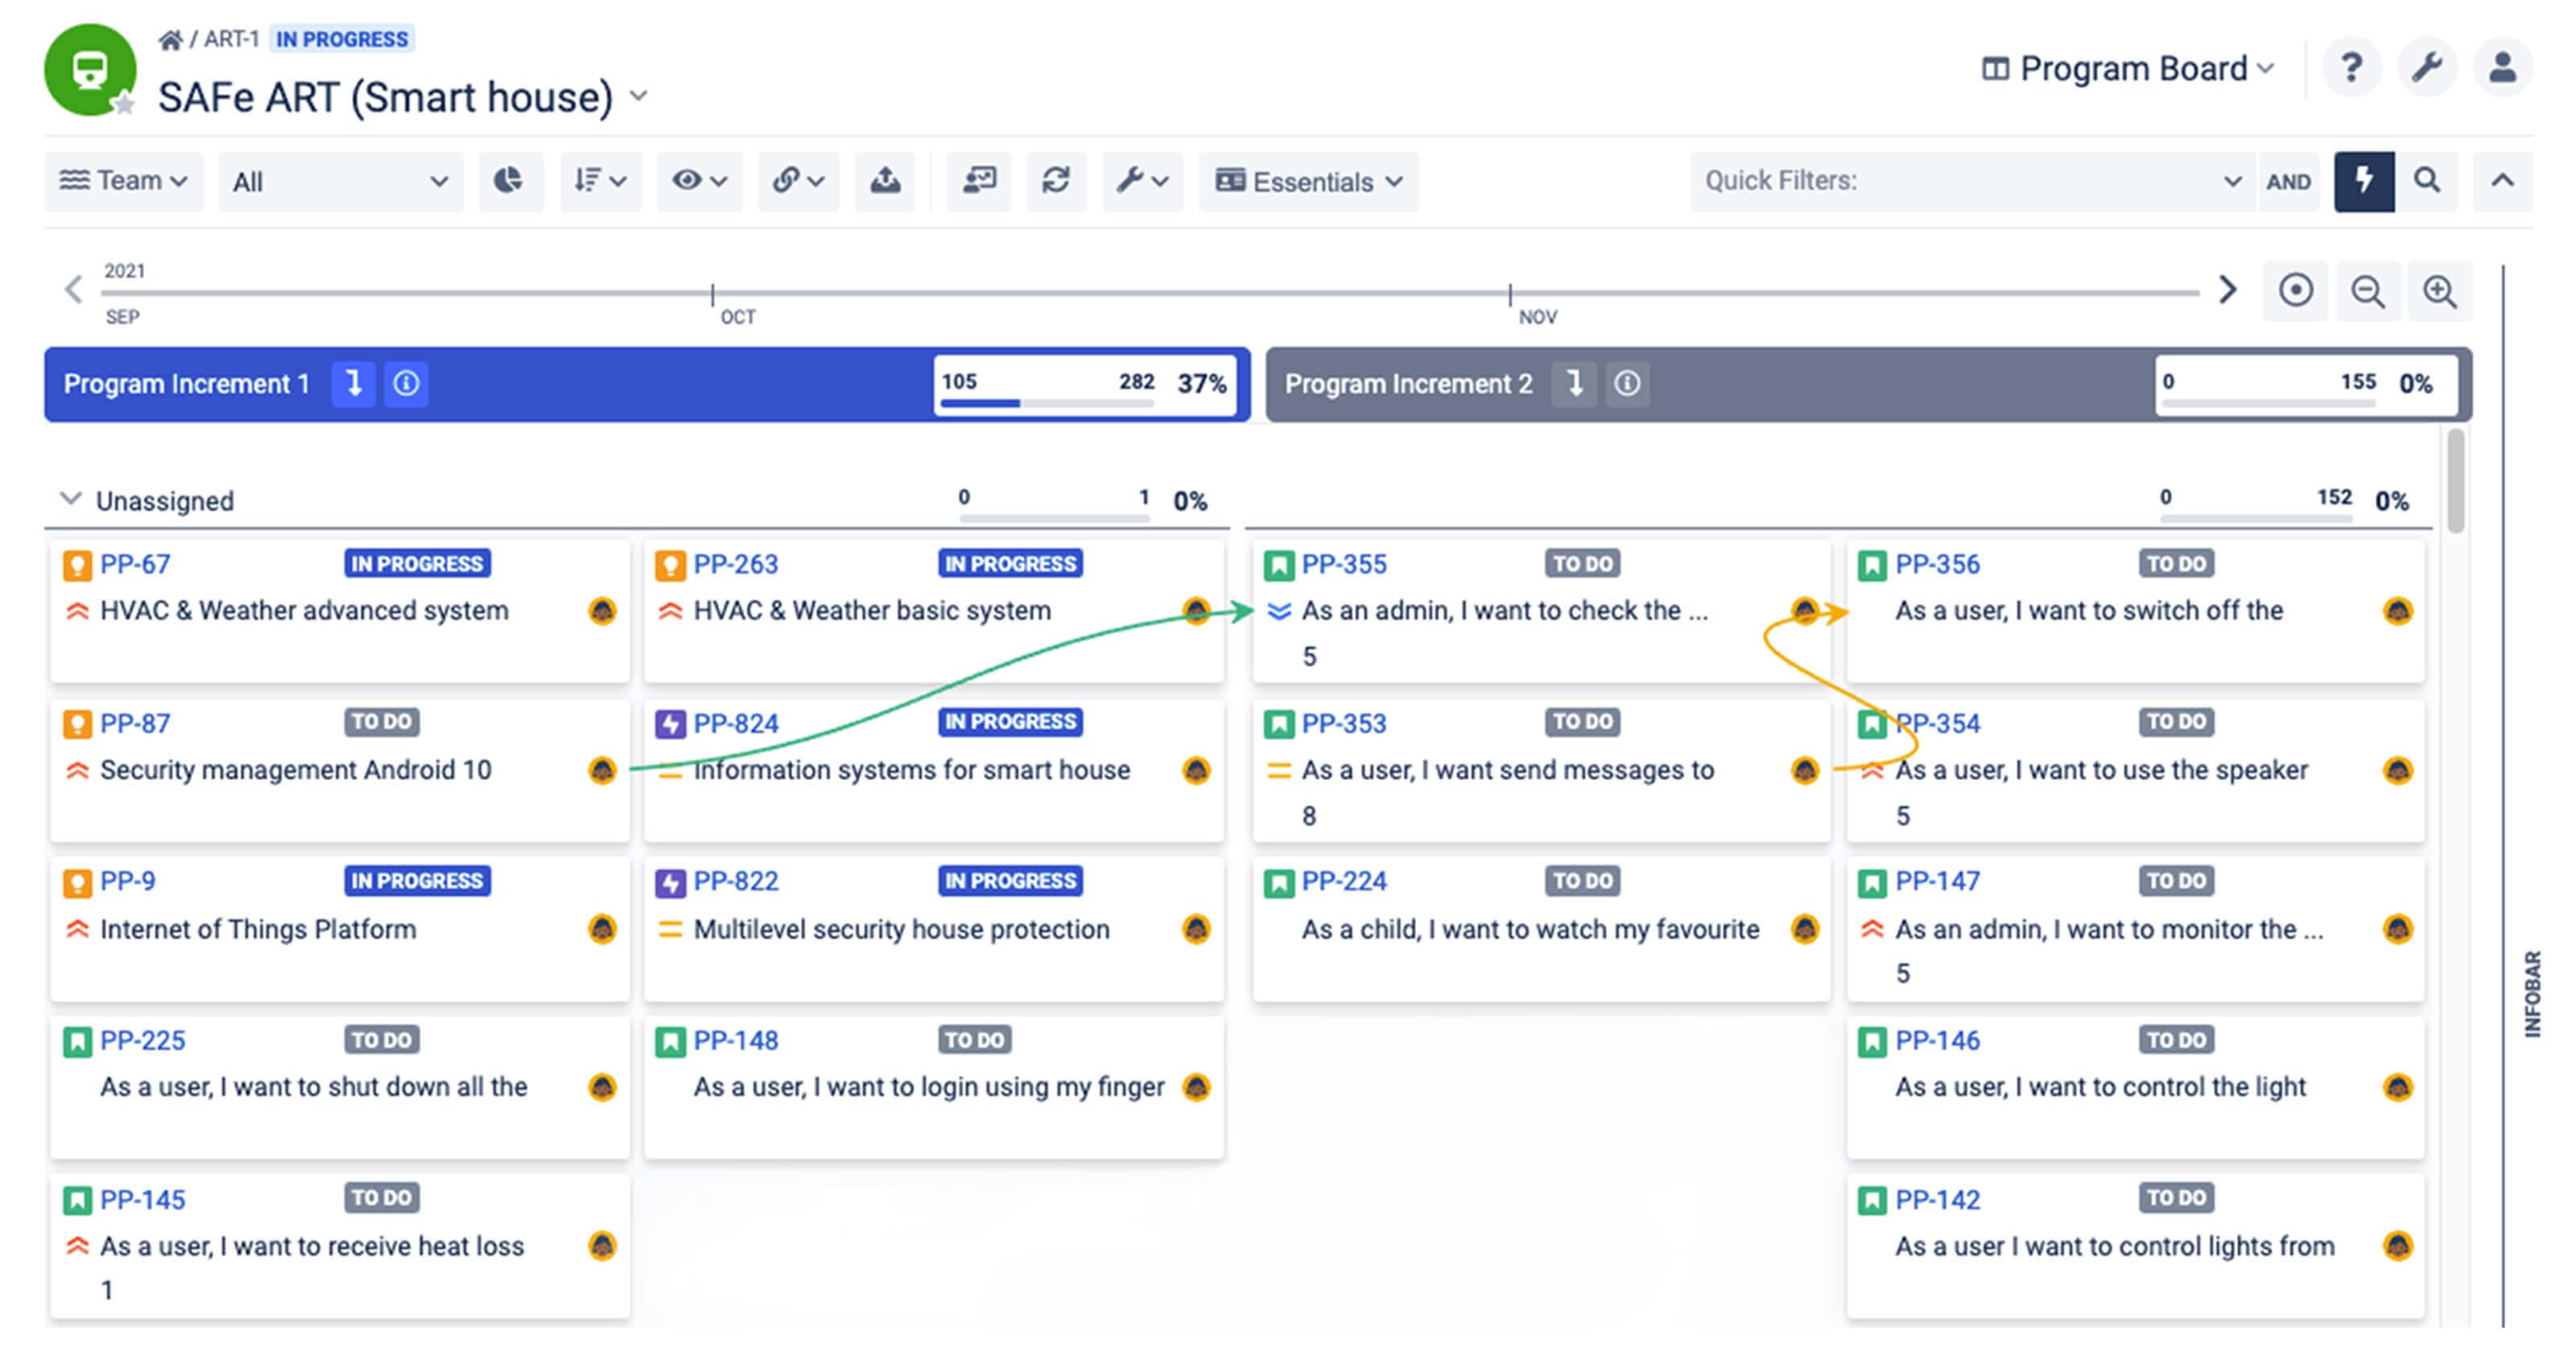This screenshot has height=1347, width=2576.
Task: Open issue PP-263
Action: click(735, 565)
